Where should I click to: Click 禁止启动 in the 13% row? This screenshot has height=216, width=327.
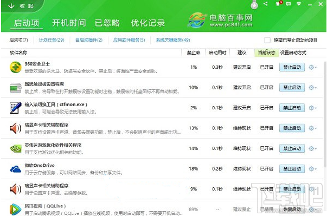[x=292, y=128]
